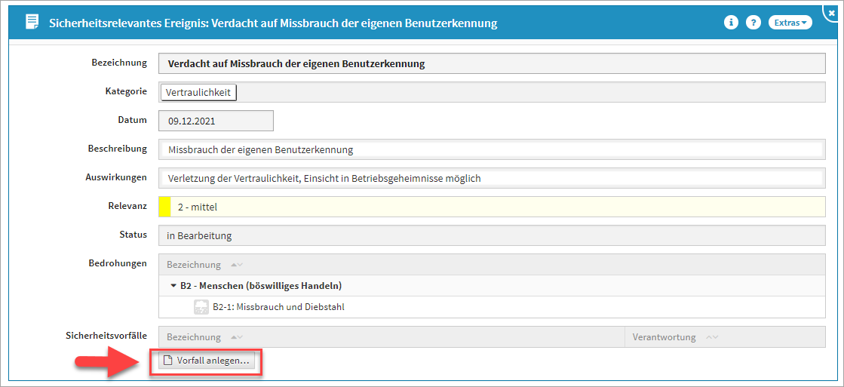Screen dimensions: 844x387
Task: Click the Kategorie label
Action: coord(127,91)
